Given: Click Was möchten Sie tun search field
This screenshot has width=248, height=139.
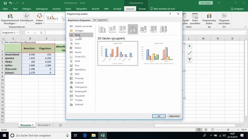Looking at the screenshot, I should (x=163, y=9).
